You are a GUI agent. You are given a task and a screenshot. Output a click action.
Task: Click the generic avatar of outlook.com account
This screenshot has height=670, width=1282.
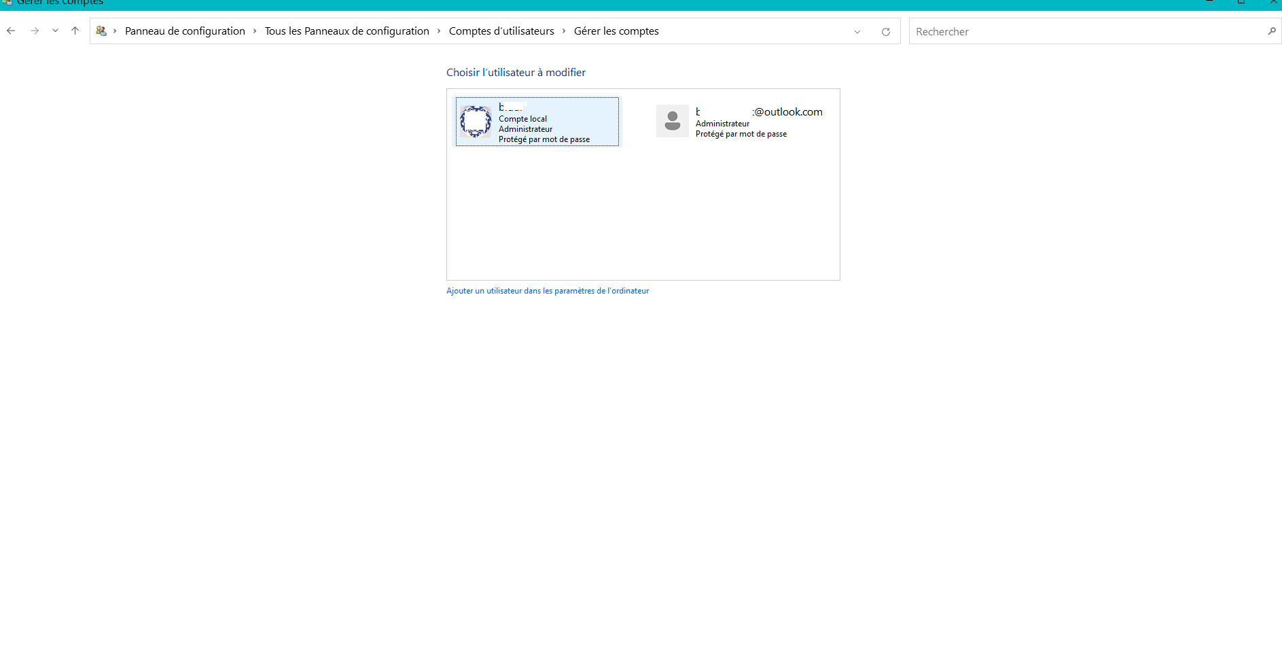(x=673, y=121)
